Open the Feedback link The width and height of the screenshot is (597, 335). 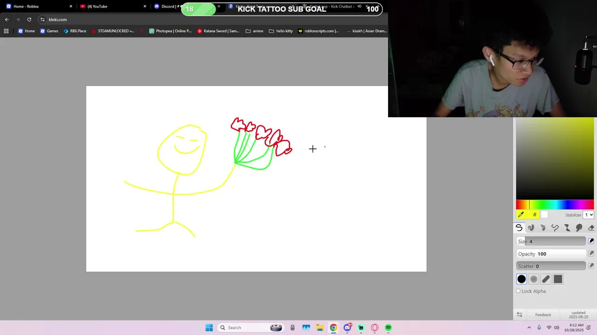click(x=543, y=315)
